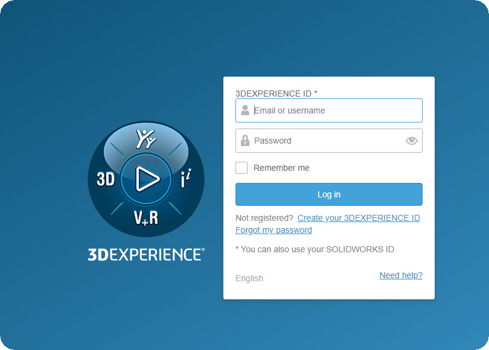Image resolution: width=489 pixels, height=350 pixels.
Task: Open the Need help? link
Action: tap(401, 275)
